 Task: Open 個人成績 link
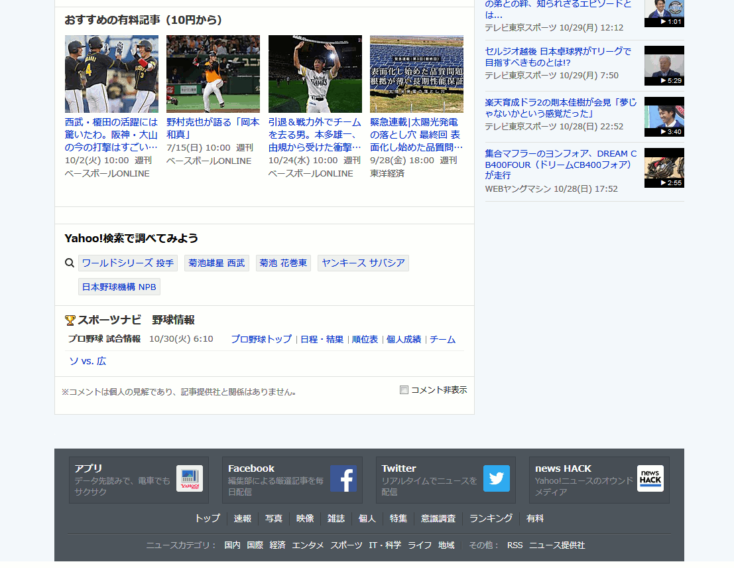[404, 339]
